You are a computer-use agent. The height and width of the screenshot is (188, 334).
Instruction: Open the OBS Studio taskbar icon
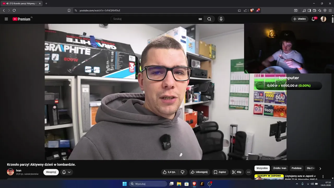click(x=210, y=184)
